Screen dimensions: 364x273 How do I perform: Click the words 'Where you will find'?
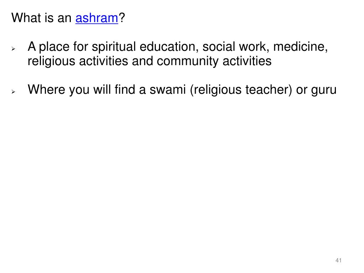[81, 90]
